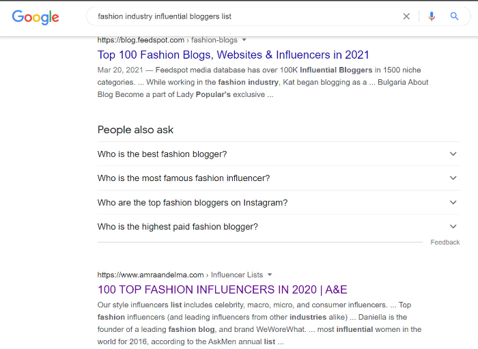
Task: Expand "Who is the highest paid fashion blogger?"
Action: coord(279,227)
